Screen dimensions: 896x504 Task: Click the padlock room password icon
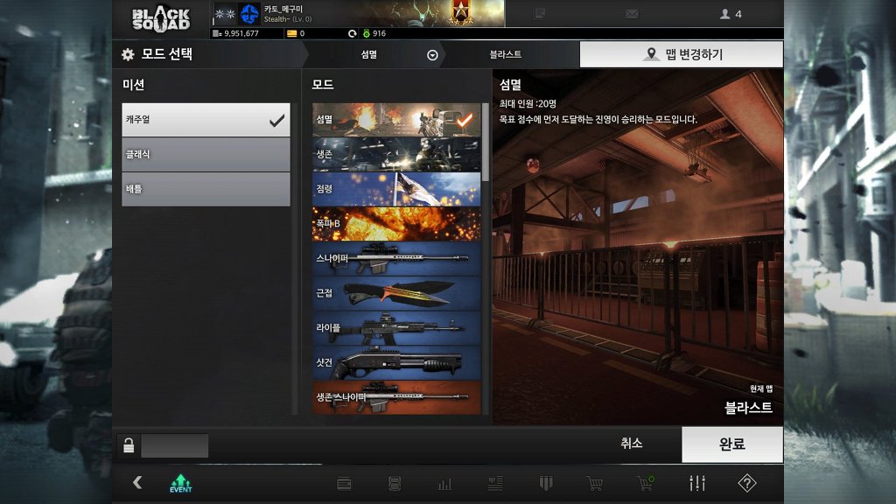[x=129, y=445]
